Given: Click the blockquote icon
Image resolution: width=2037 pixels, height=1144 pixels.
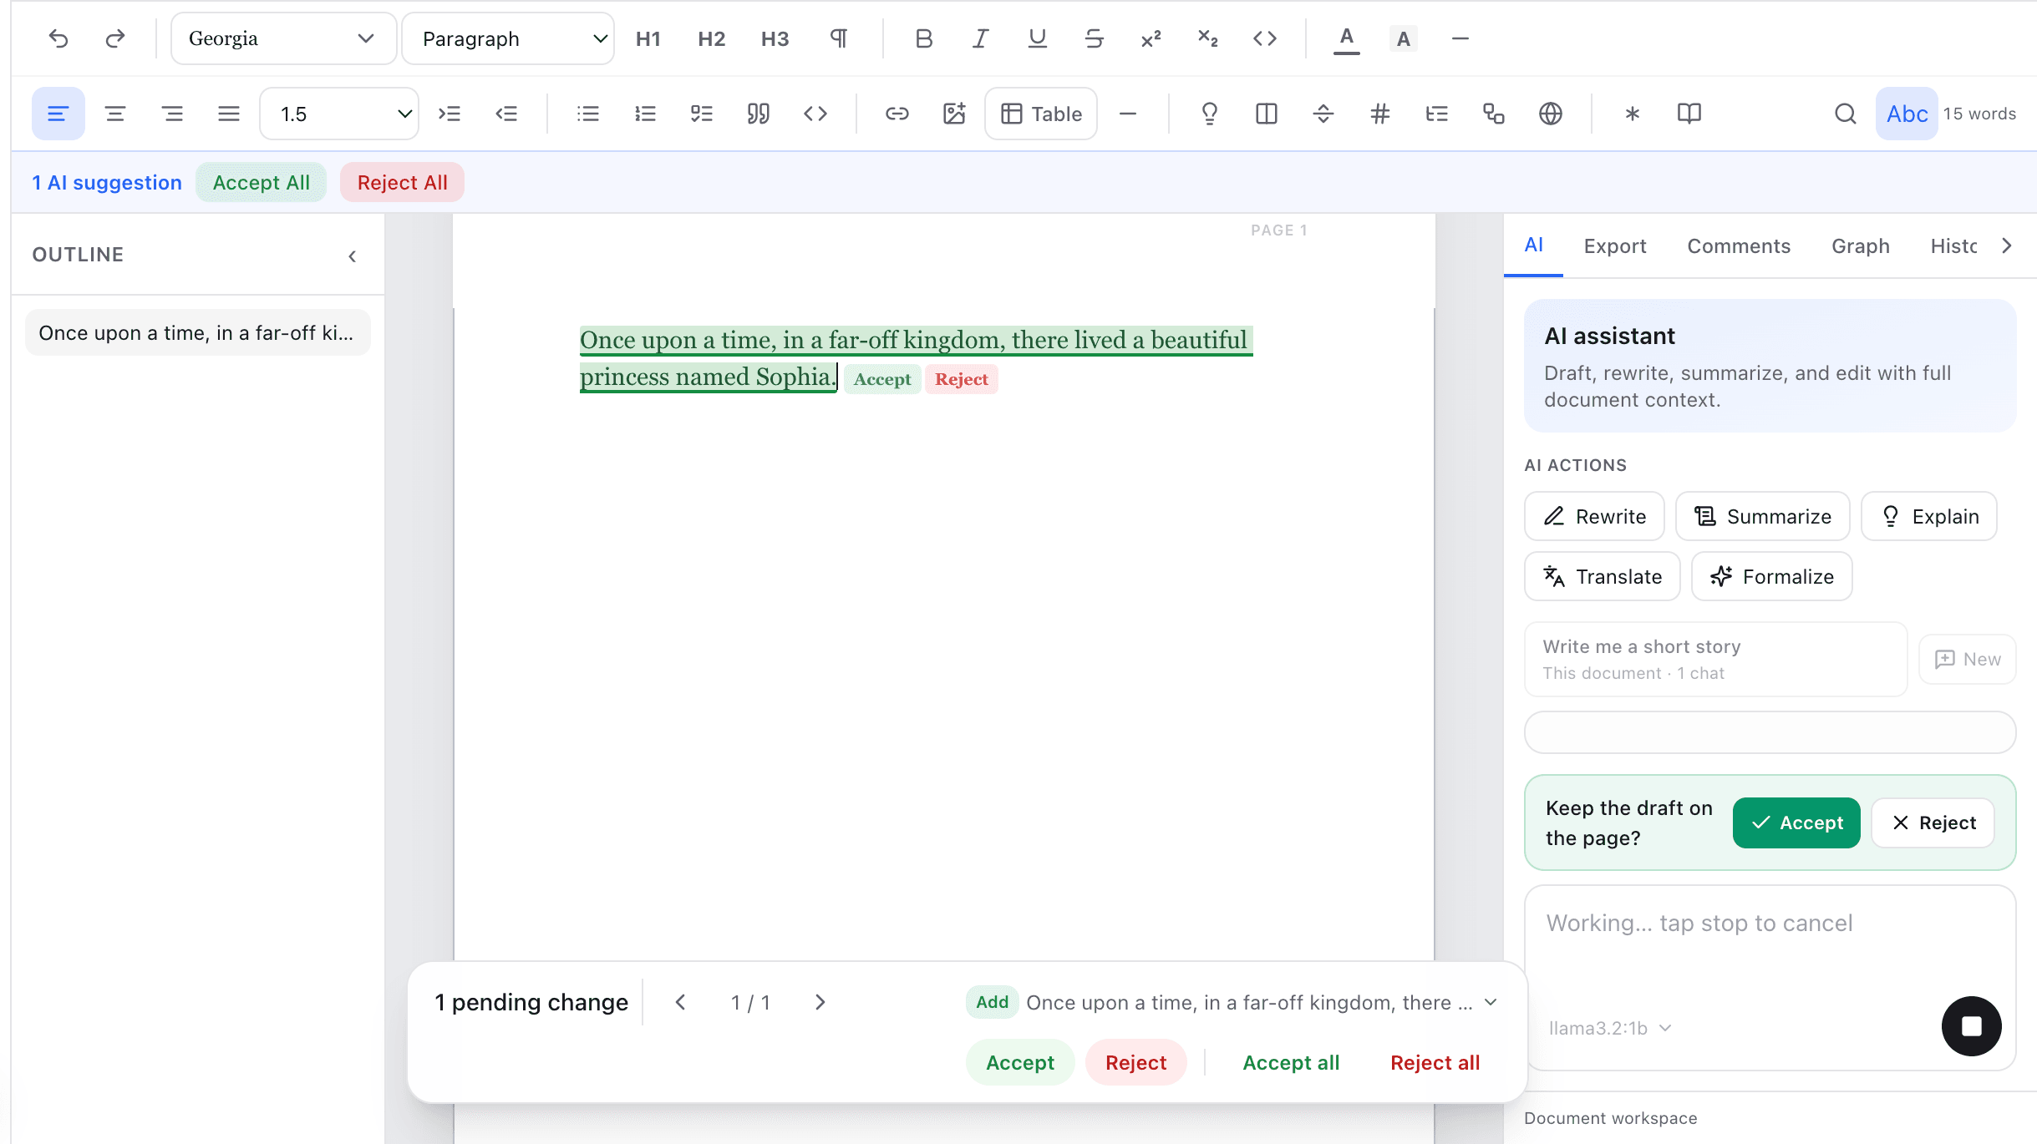Looking at the screenshot, I should point(758,114).
